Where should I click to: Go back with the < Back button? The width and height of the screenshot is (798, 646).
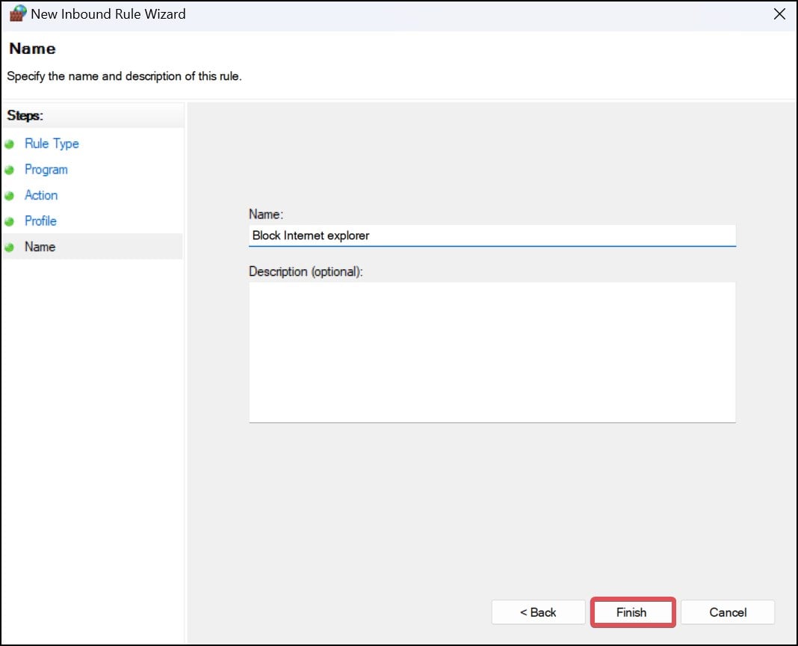pyautogui.click(x=538, y=612)
